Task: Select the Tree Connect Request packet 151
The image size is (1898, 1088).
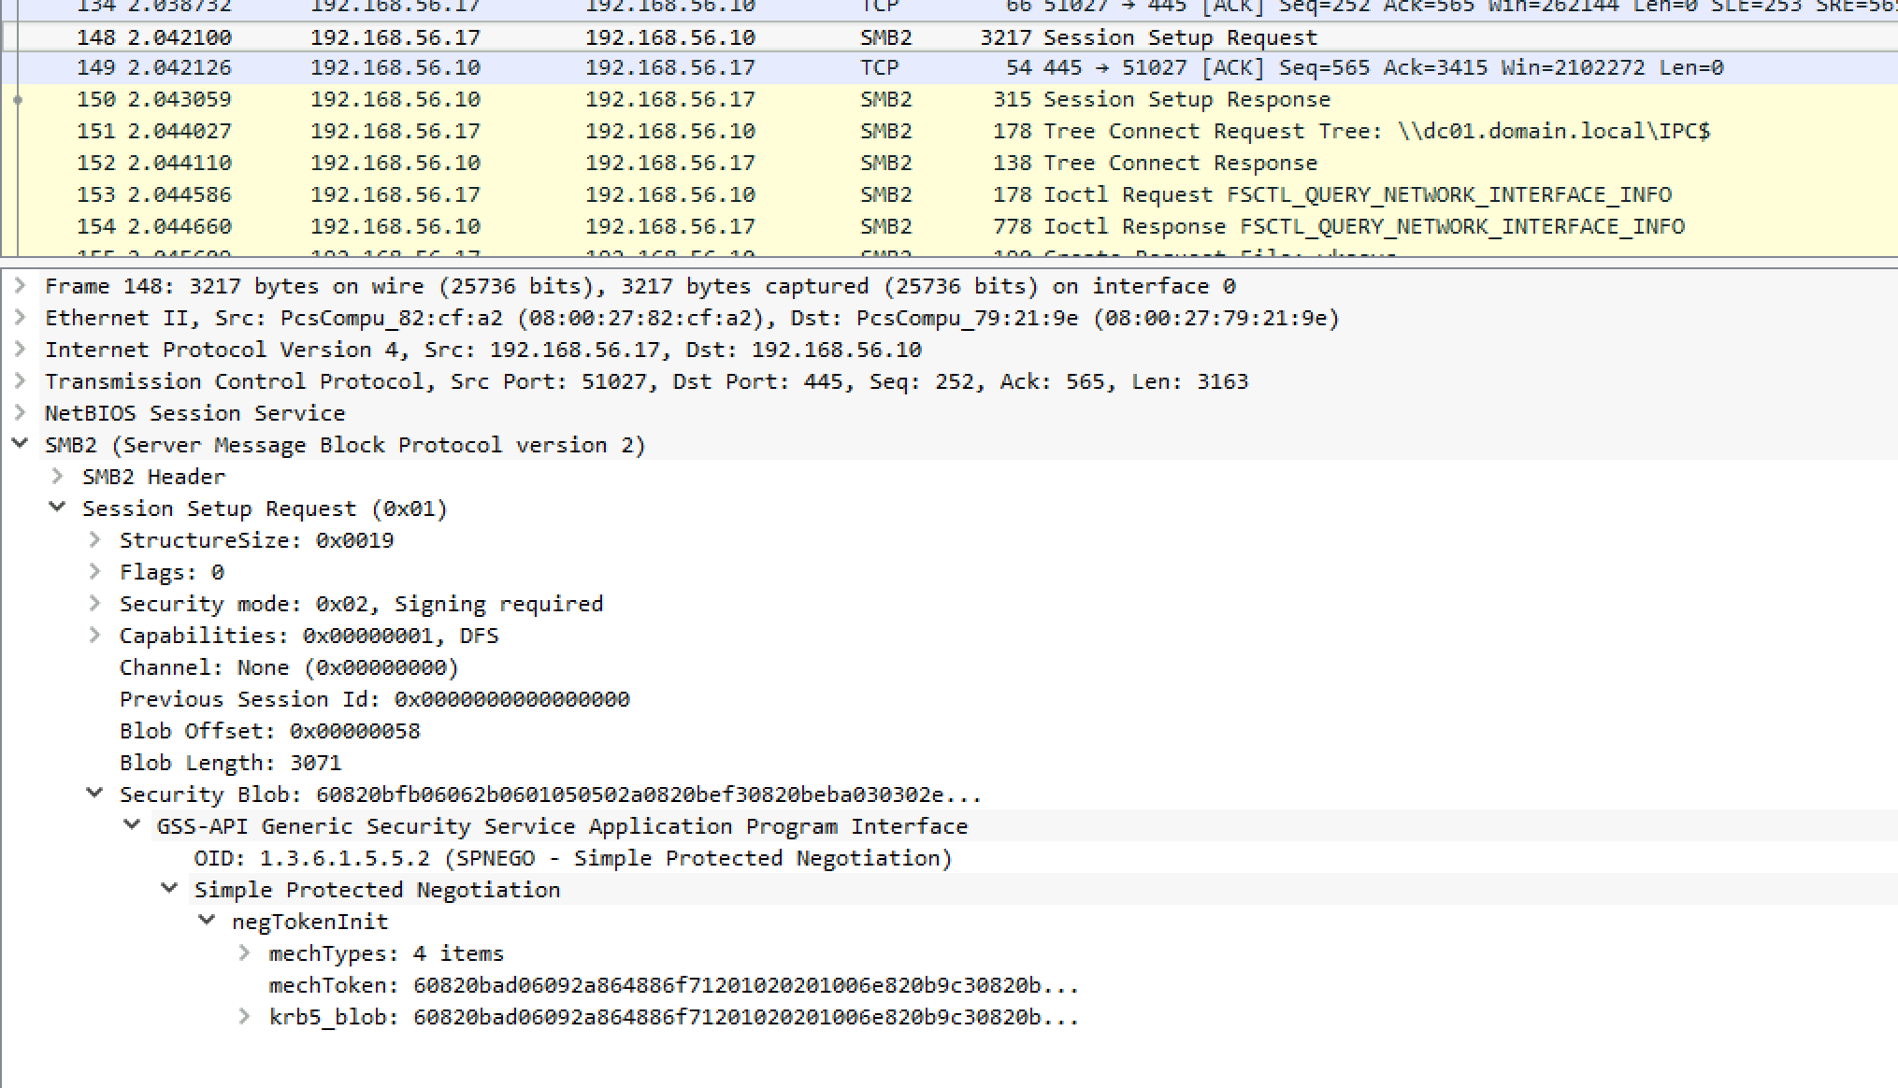Action: [x=654, y=131]
